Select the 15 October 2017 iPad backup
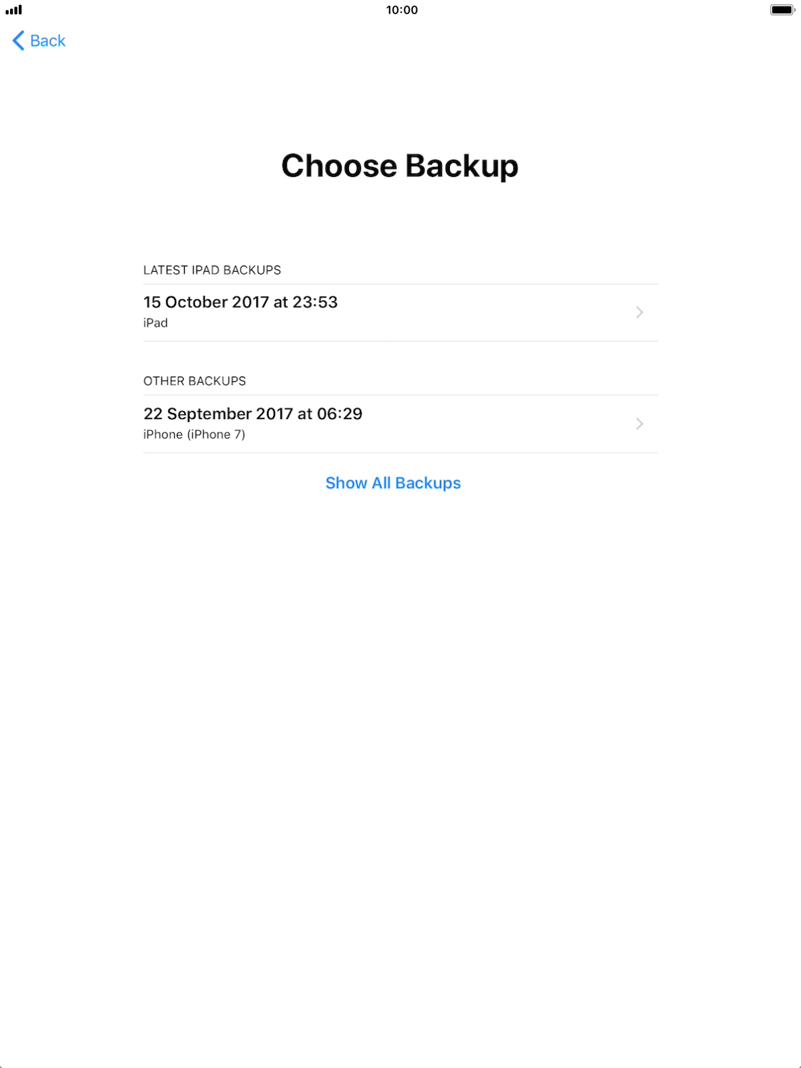Viewport: 801px width, 1068px height. 400,313
